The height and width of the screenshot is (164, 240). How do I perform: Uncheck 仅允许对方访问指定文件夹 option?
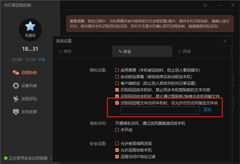(117, 103)
